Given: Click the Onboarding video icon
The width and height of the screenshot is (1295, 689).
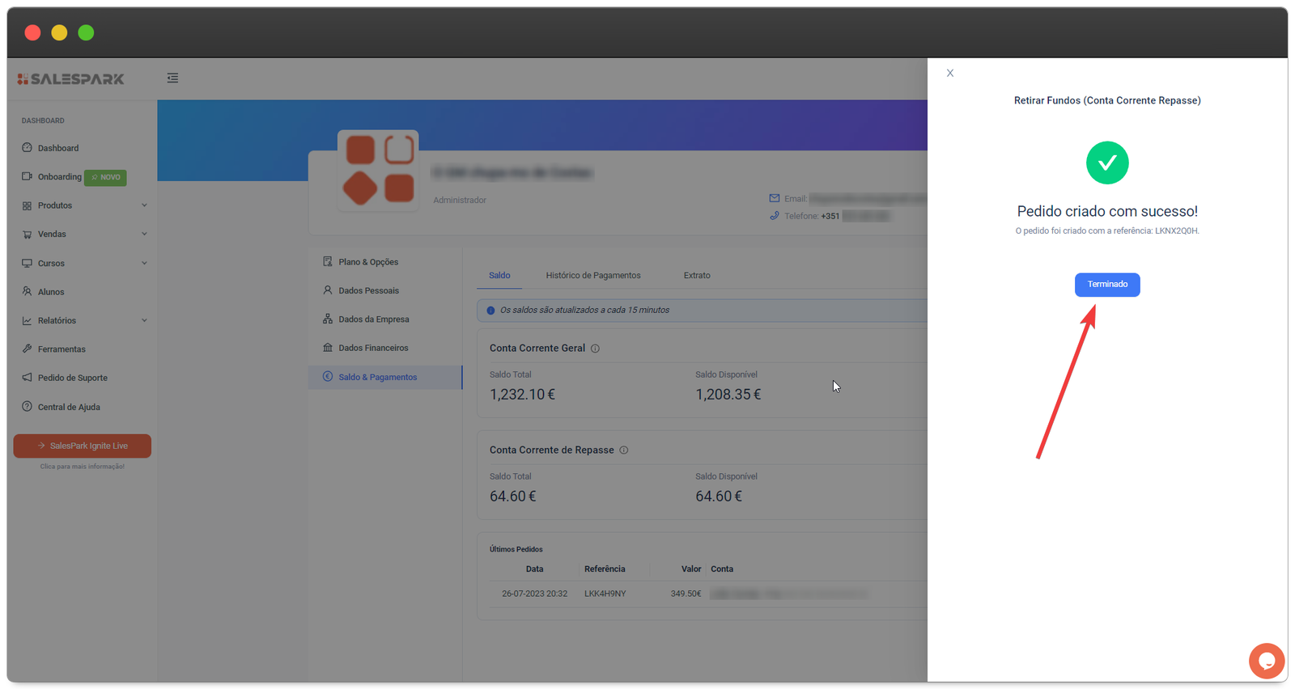Looking at the screenshot, I should [27, 176].
